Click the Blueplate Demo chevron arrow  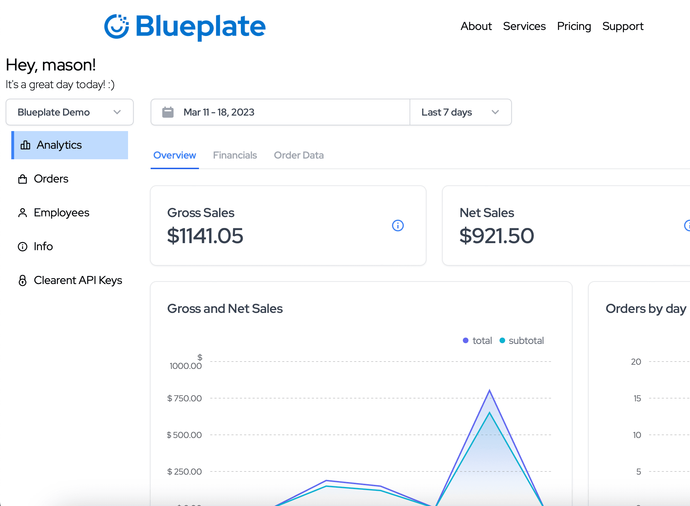point(117,112)
